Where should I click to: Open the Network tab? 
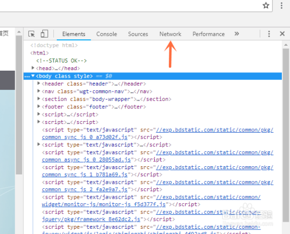point(170,34)
